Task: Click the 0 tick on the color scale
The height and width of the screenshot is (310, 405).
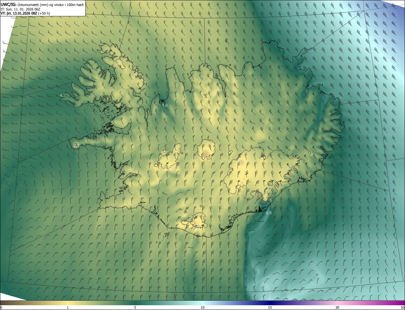Action: [1, 307]
